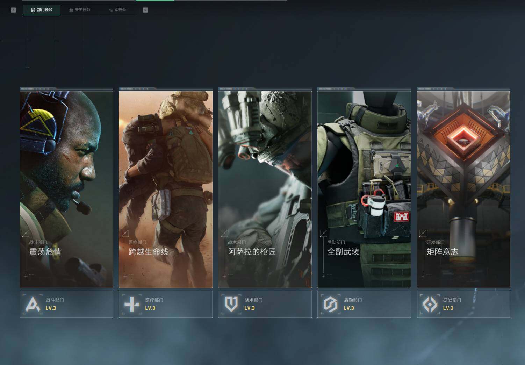Click the LV.3 label under 医疗部门

pyautogui.click(x=150, y=308)
